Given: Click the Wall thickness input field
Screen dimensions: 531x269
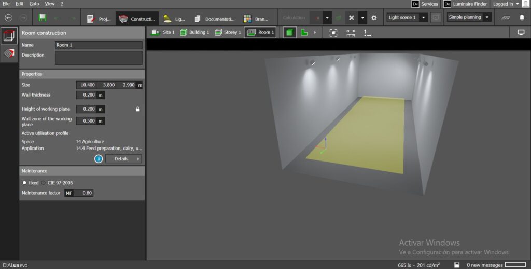Looking at the screenshot, I should [87, 95].
